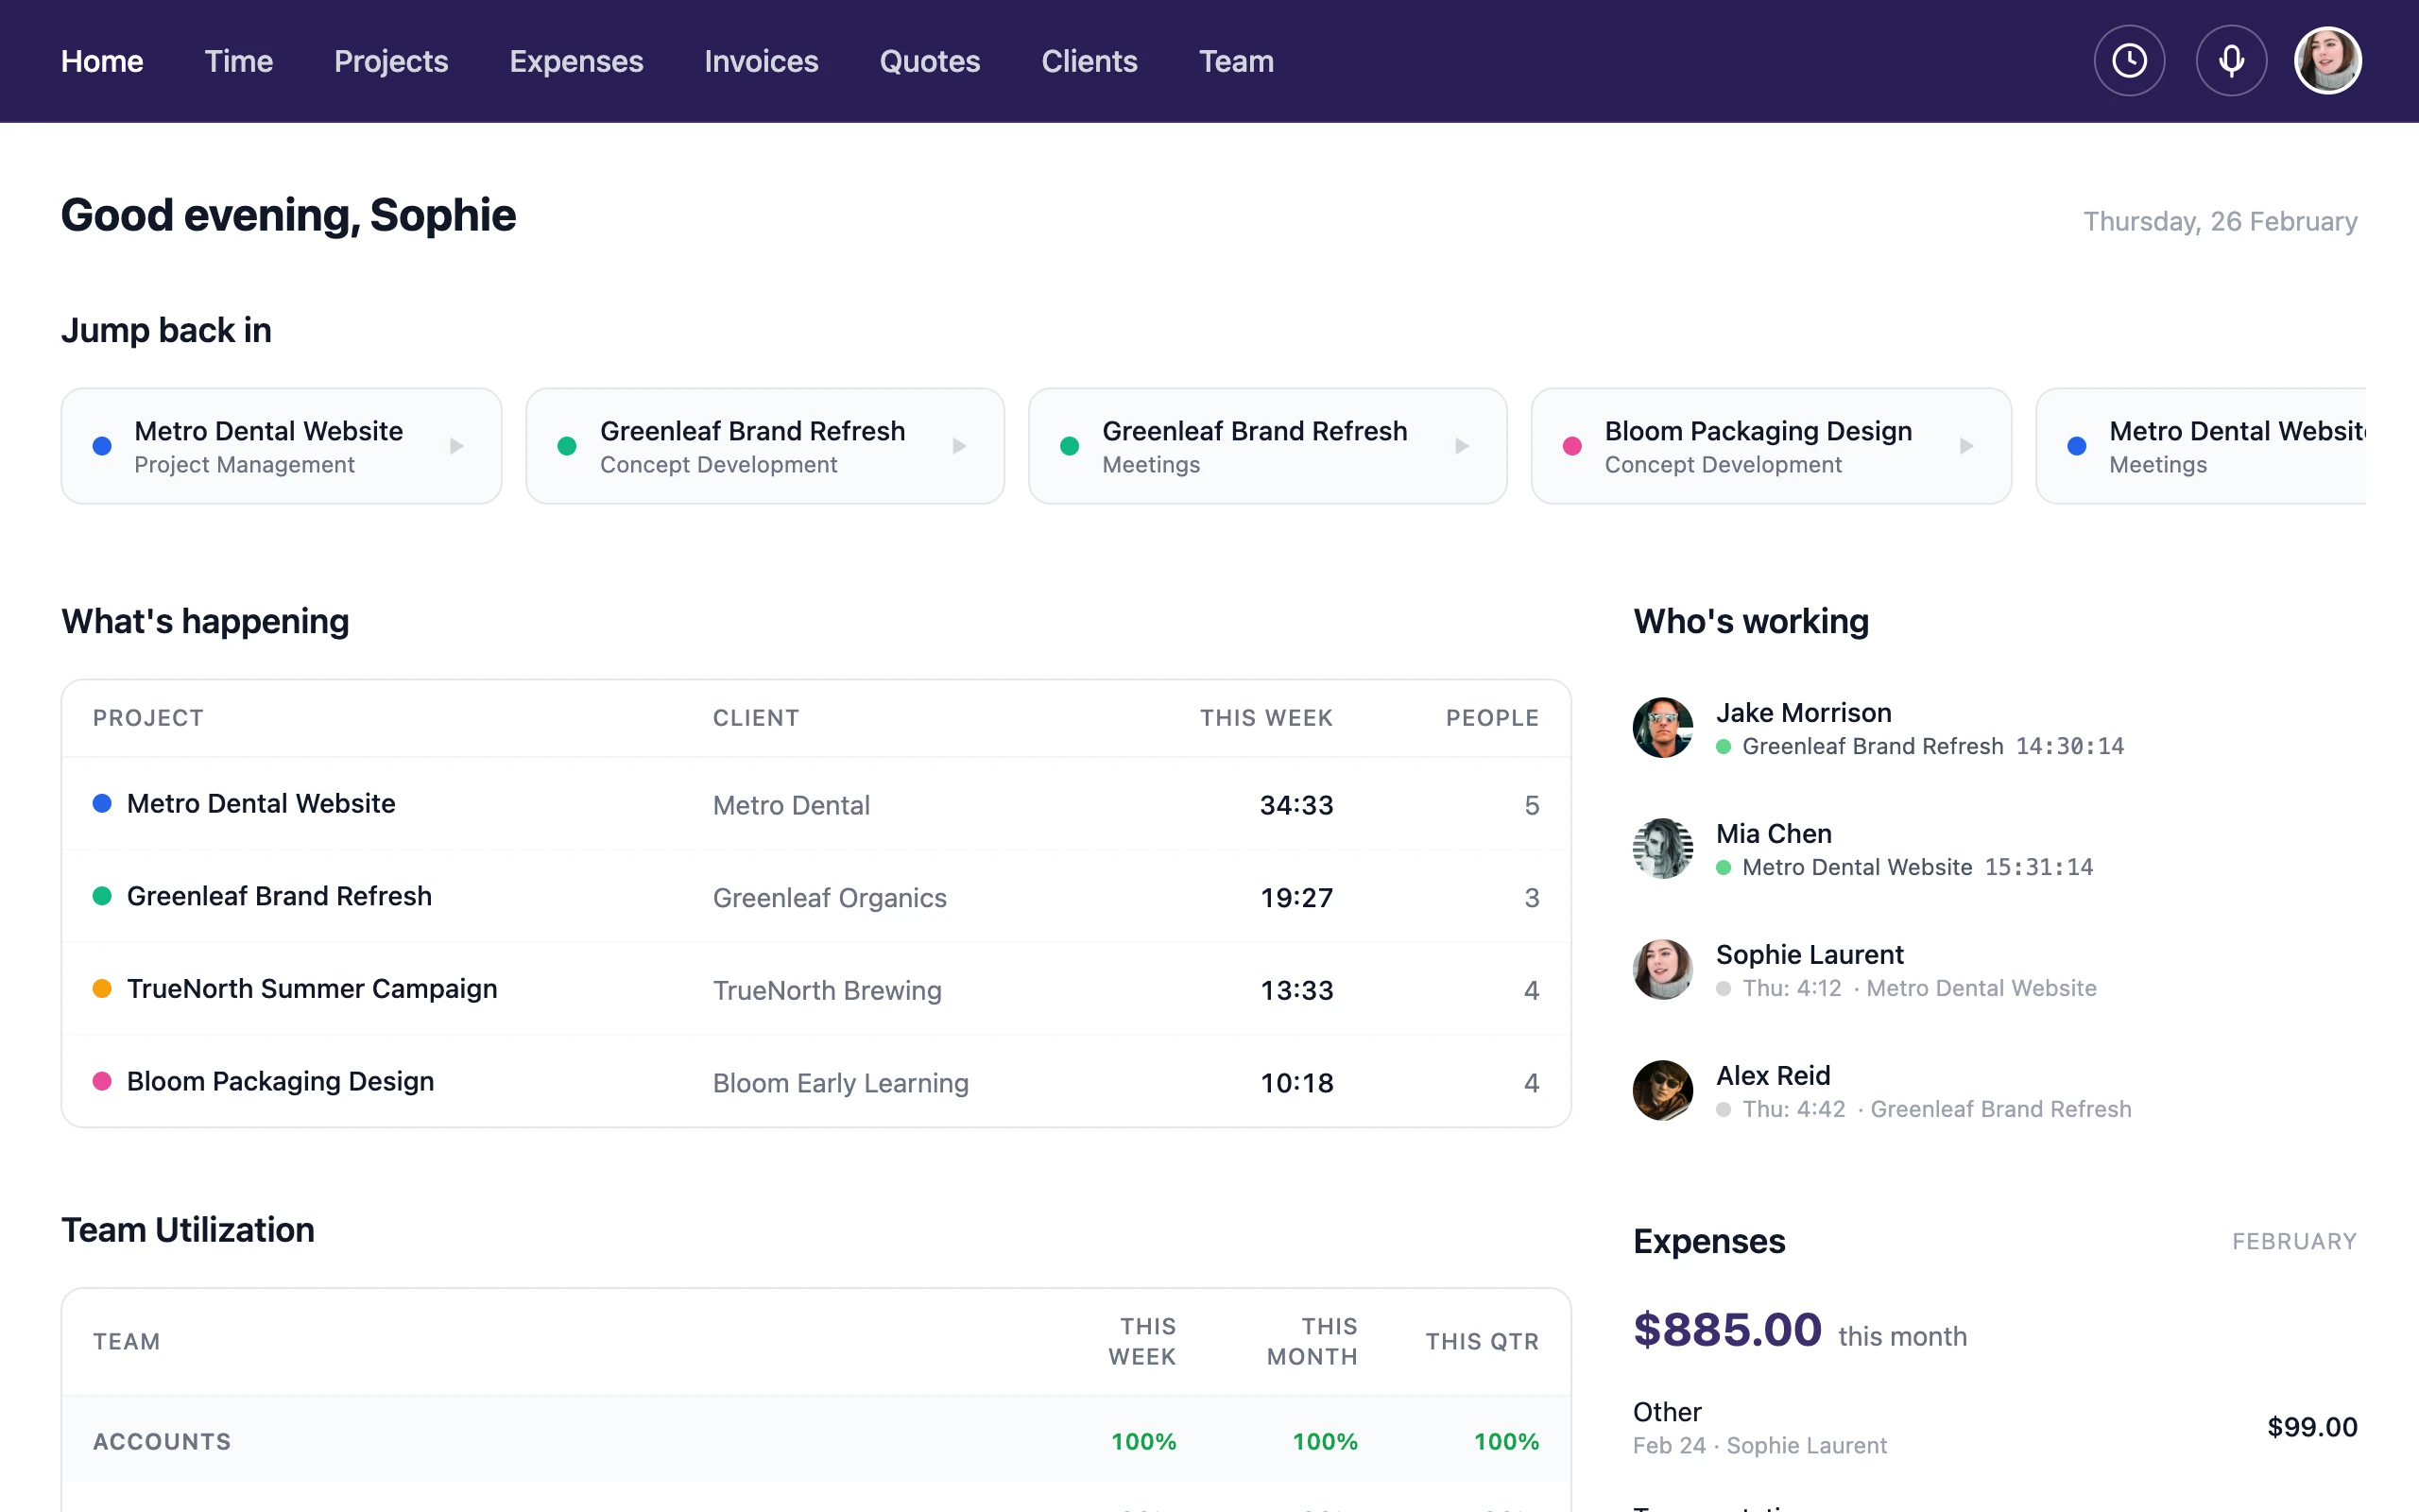Click the green dot beside the Greenleaf Brand Refresh row
This screenshot has width=2419, height=1512.
(101, 896)
